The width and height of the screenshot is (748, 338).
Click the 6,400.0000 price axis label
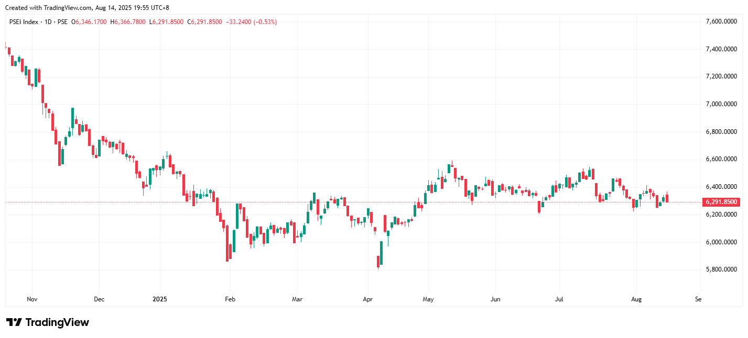click(722, 187)
